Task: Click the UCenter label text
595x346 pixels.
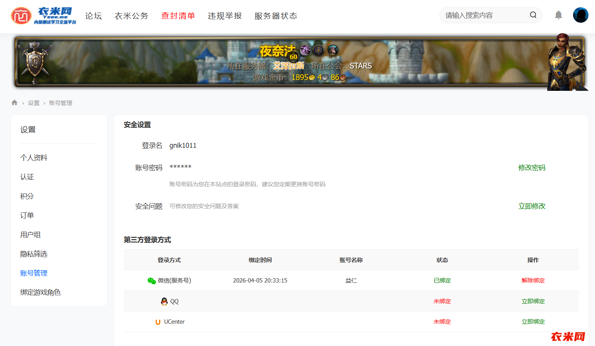Action: [x=174, y=322]
